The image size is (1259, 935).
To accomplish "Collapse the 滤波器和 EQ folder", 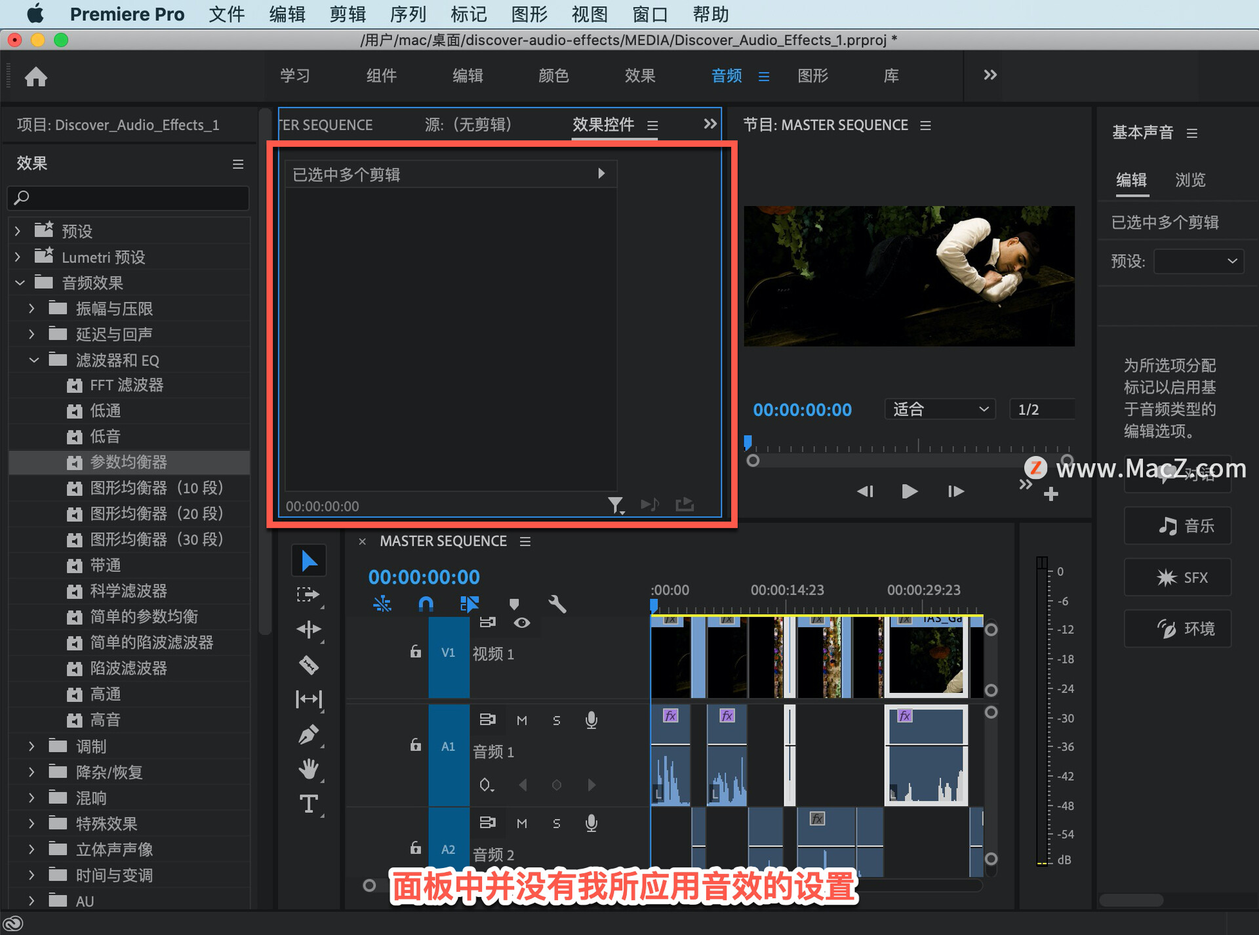I will [34, 360].
